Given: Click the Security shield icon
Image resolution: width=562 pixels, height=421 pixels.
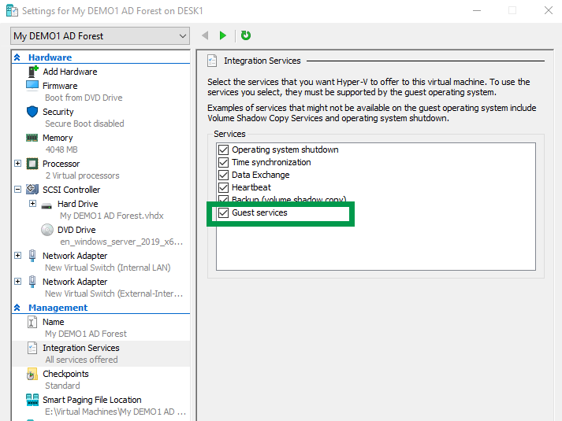Looking at the screenshot, I should [32, 112].
